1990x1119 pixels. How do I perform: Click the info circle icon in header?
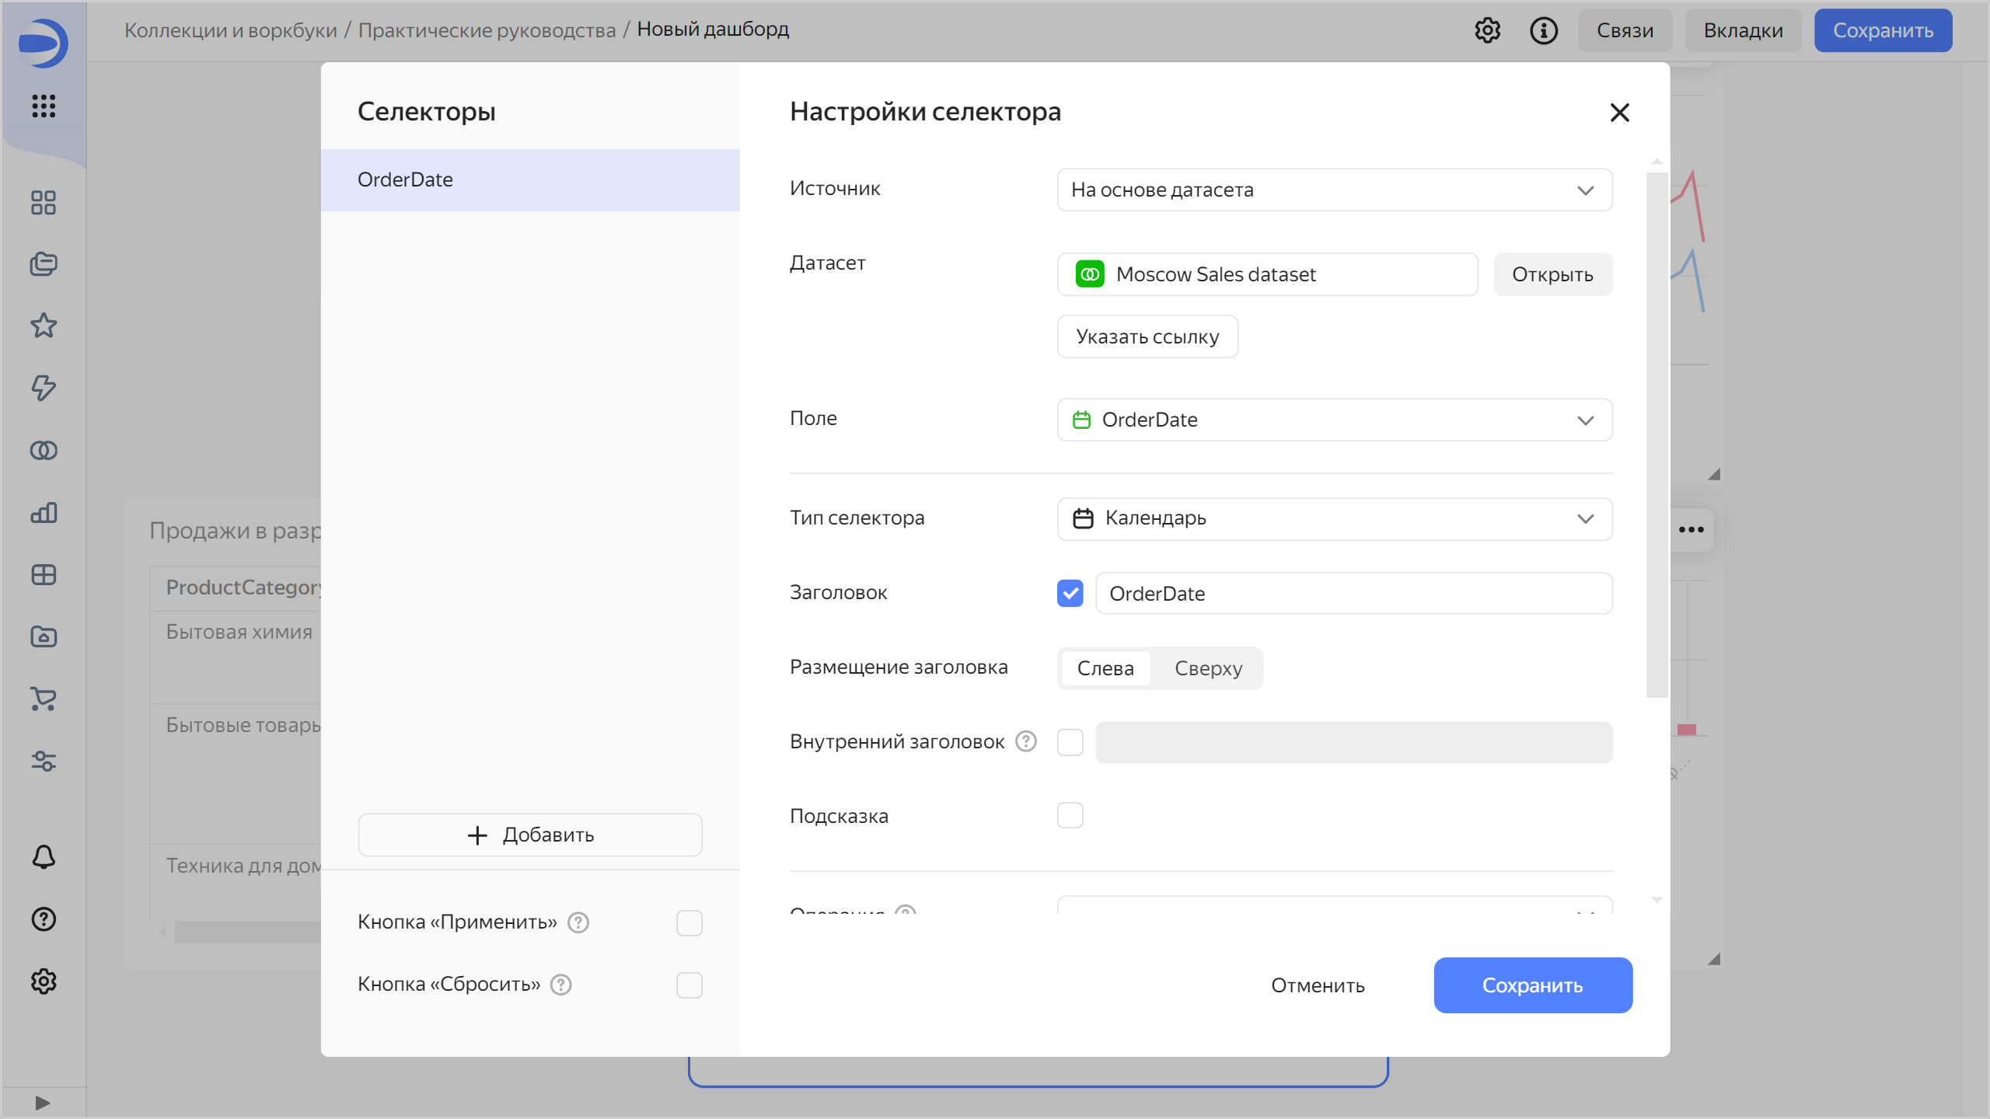pyautogui.click(x=1543, y=30)
